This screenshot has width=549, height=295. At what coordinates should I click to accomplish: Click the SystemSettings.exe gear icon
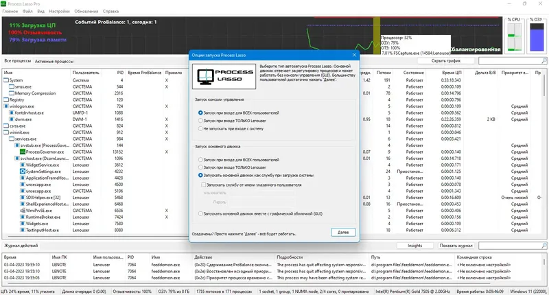[23, 172]
